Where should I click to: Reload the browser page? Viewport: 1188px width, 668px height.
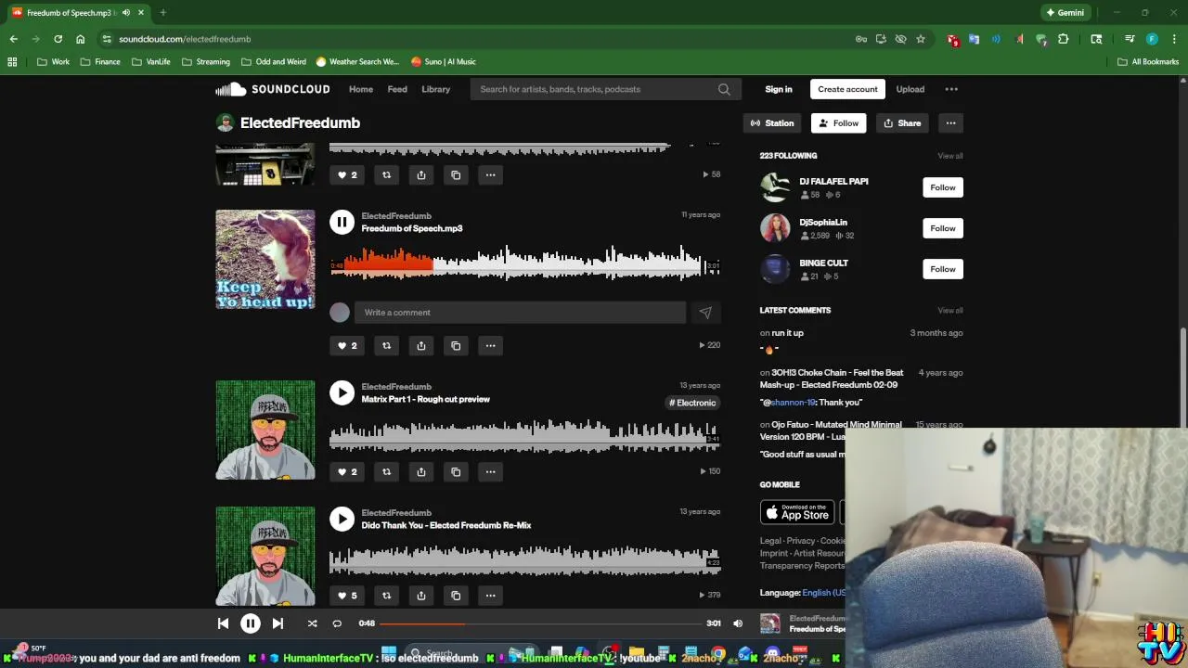pos(58,39)
